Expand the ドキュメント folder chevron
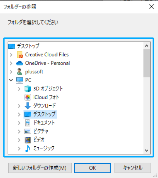158x178 pixels. [19, 123]
